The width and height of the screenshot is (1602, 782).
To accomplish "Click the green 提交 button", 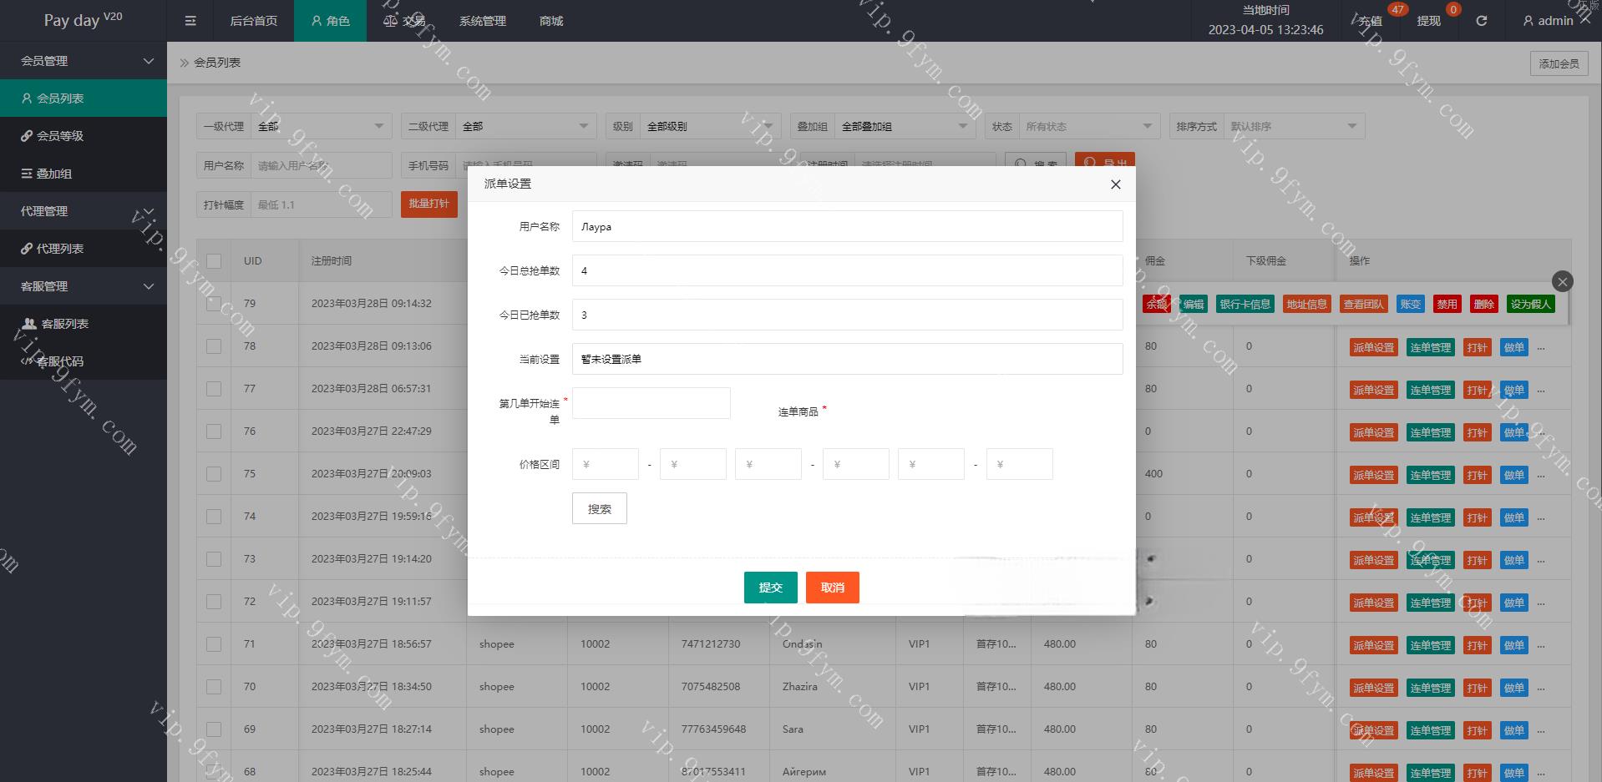I will pyautogui.click(x=770, y=588).
